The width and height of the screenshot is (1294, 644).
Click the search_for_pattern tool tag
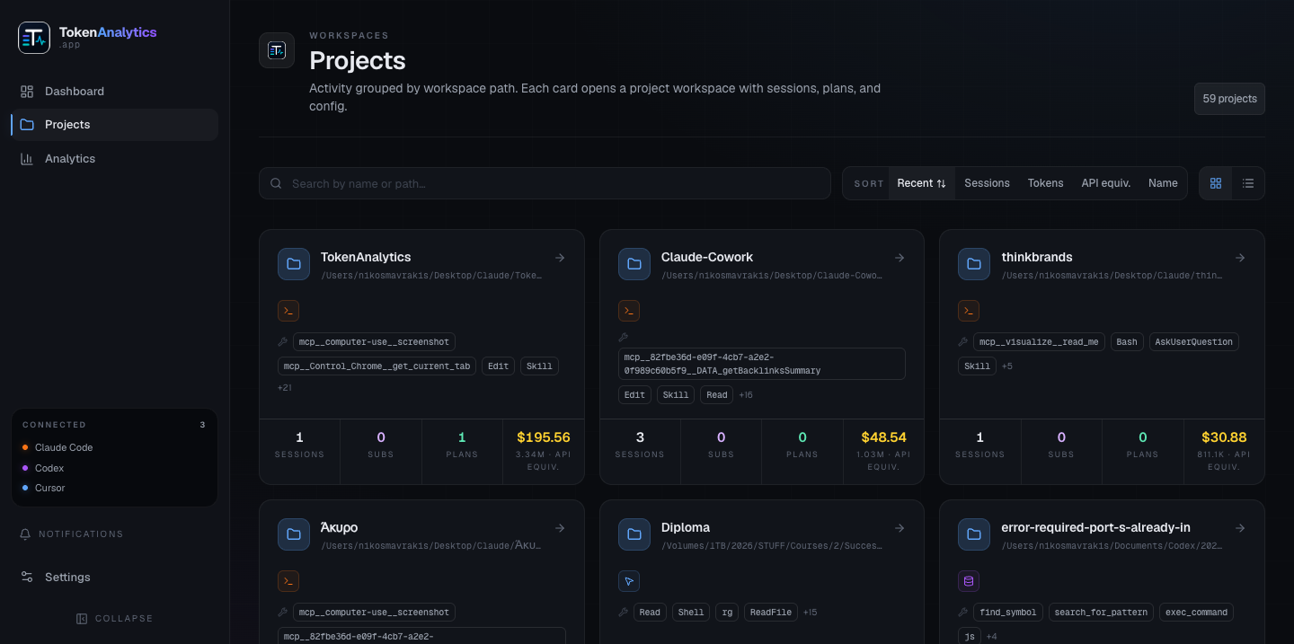[x=1101, y=613]
